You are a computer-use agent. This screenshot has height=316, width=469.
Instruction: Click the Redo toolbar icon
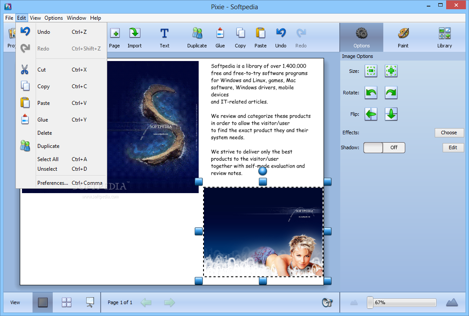click(x=301, y=33)
